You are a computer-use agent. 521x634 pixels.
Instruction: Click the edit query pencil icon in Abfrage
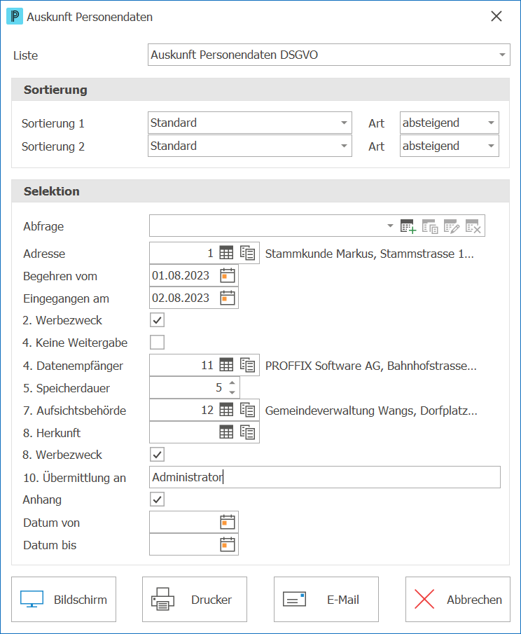pos(452,226)
